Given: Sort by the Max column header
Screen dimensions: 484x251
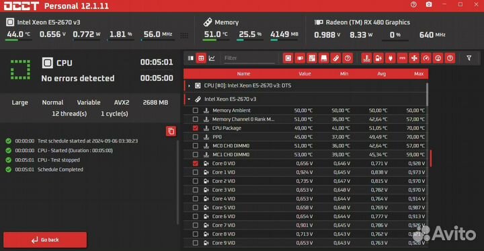Looking at the screenshot, I should (419, 73).
